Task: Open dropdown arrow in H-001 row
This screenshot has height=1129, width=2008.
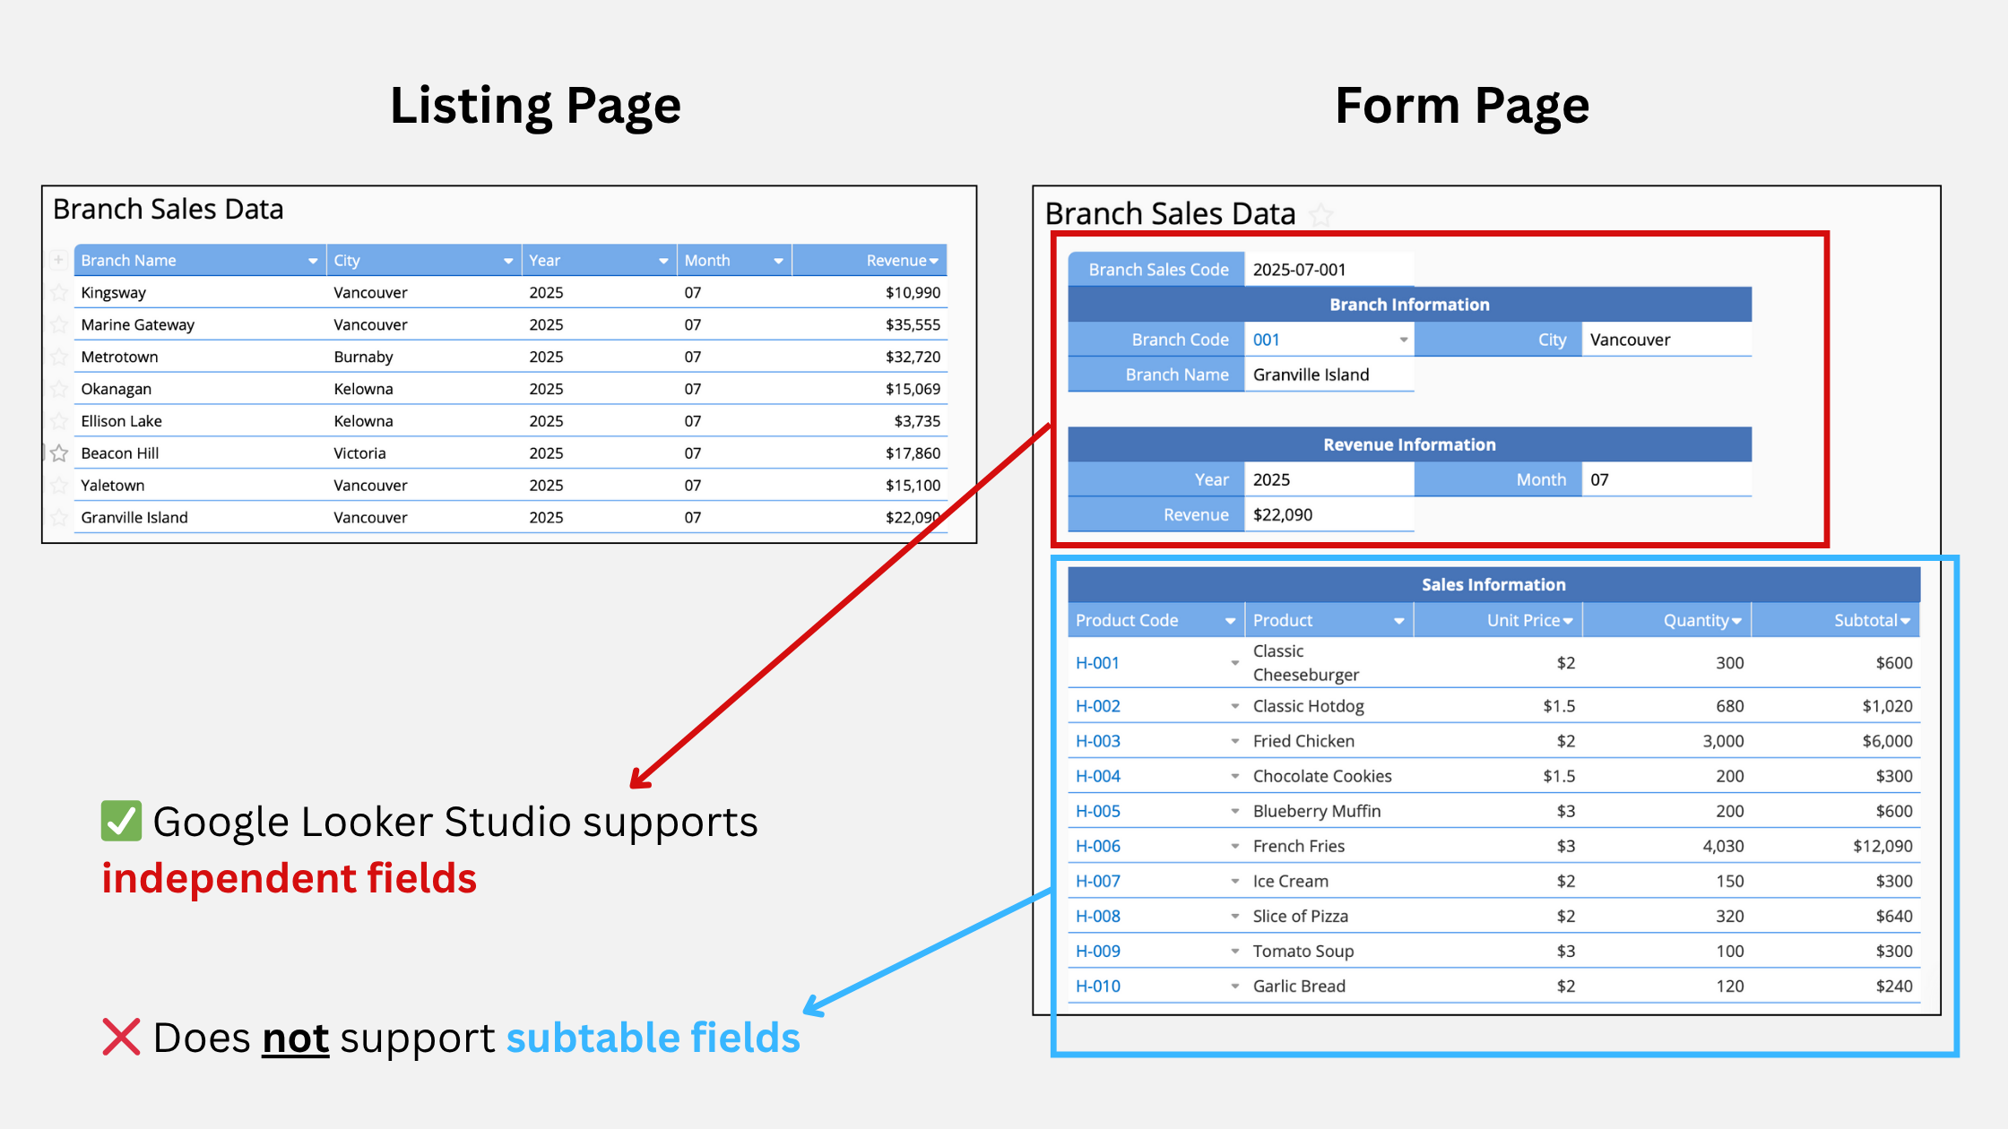Action: point(1234,663)
